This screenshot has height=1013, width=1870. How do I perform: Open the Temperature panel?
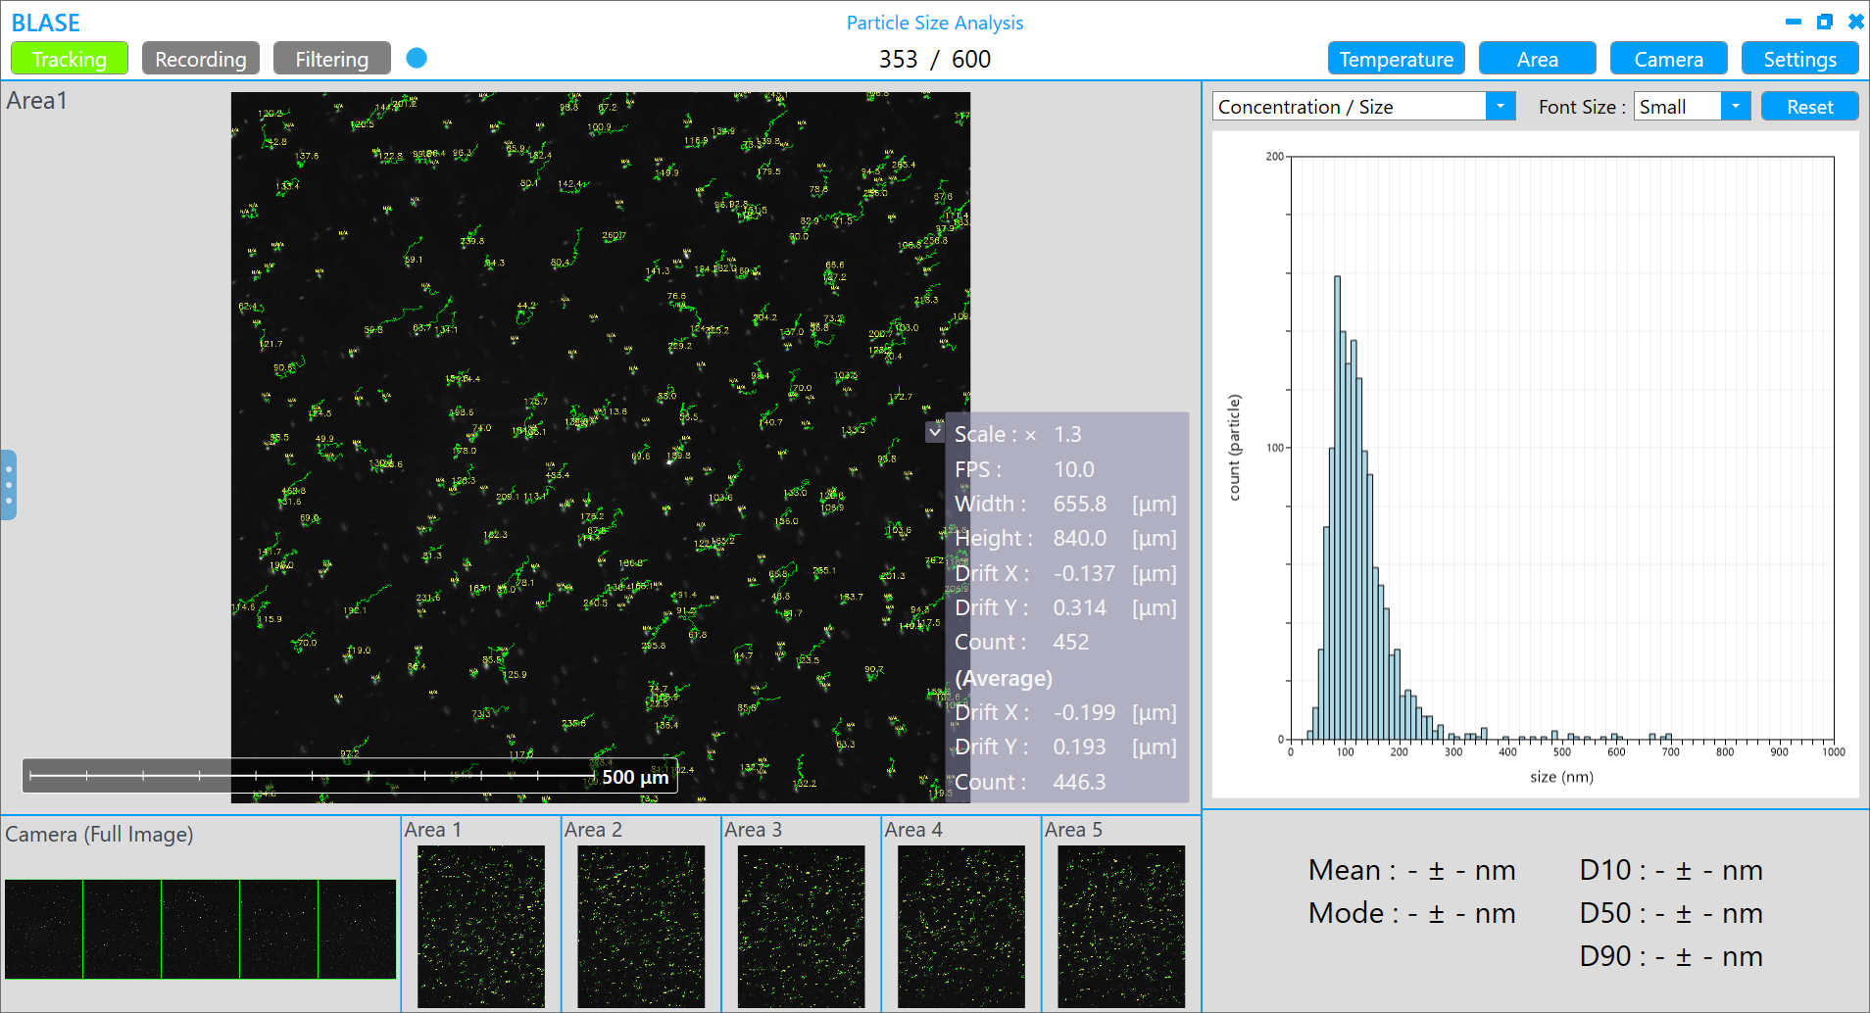pos(1396,59)
